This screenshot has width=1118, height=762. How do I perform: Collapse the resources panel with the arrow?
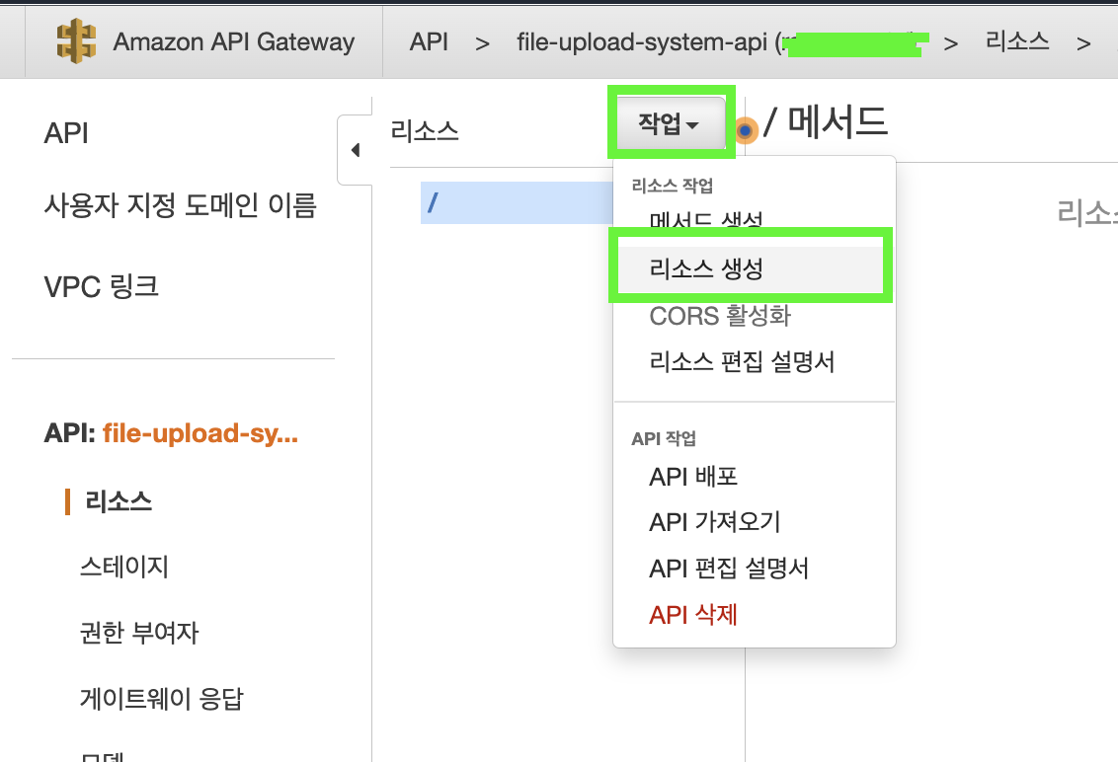point(356,150)
